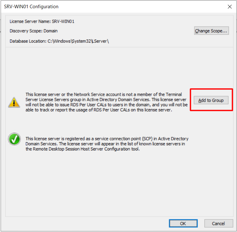Click the yellow warning triangle icon
This screenshot has height=232, width=237.
pyautogui.click(x=14, y=102)
